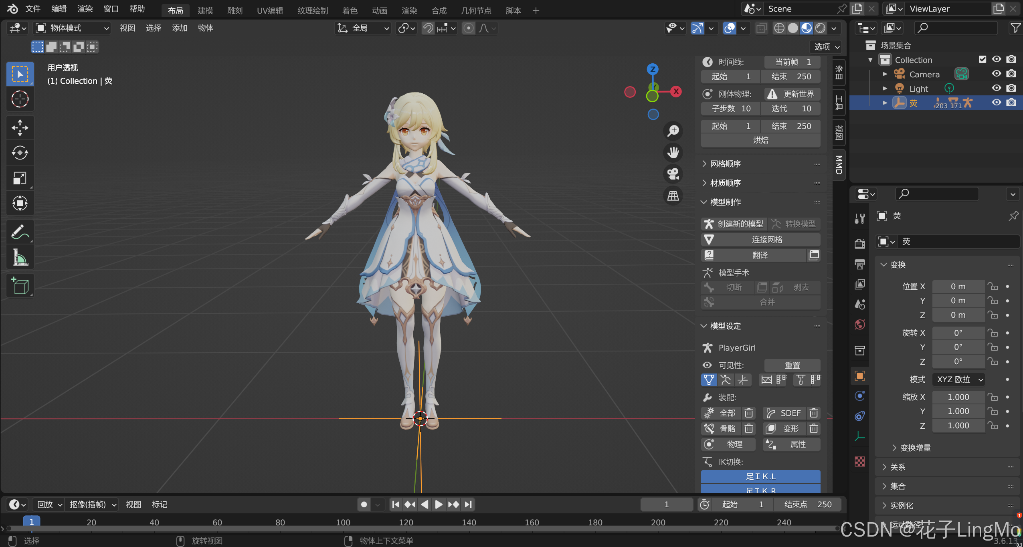Pick the Annotate pencil tool
The height and width of the screenshot is (547, 1023).
coord(20,232)
